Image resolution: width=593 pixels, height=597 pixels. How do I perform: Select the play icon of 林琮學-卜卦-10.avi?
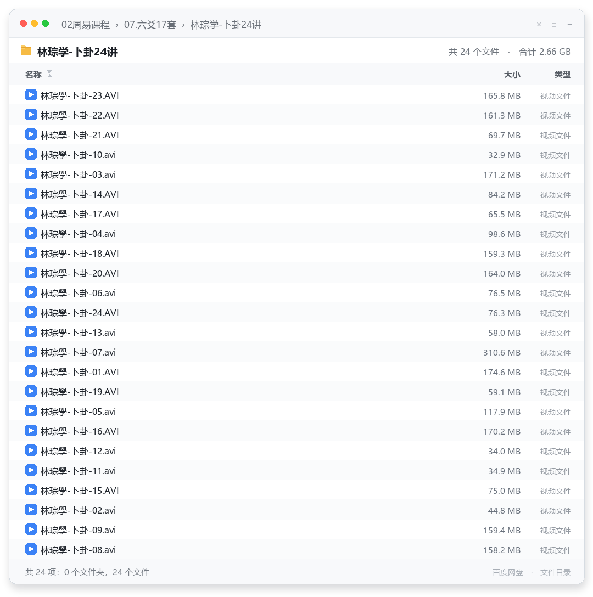coord(31,154)
